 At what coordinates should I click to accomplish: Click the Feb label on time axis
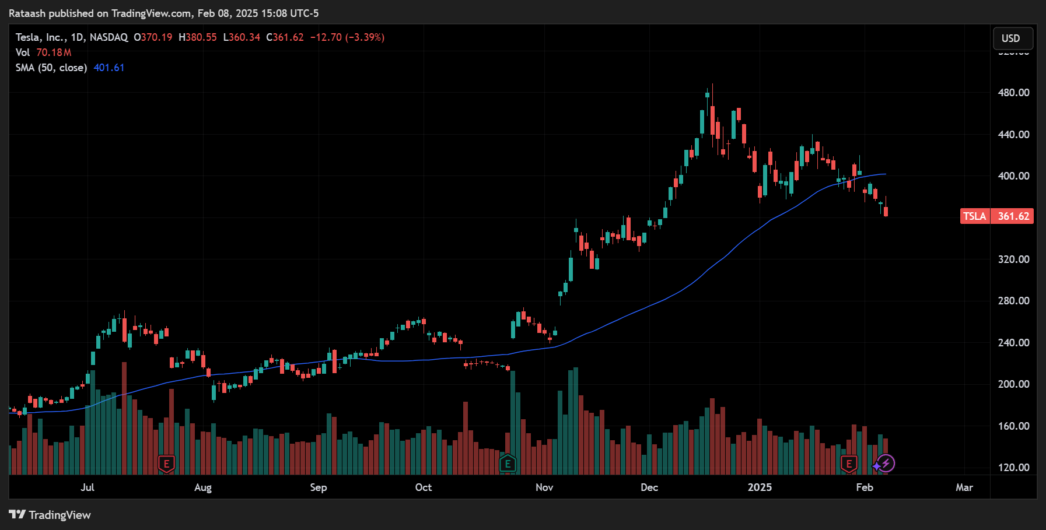(865, 487)
